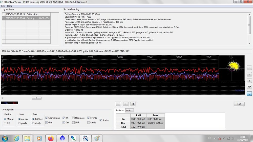
Task: Select the Guiding log section row
Action: [26, 18]
